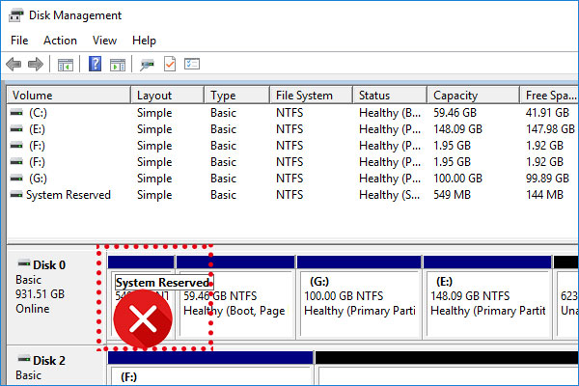Select the (G:) 100.00 GB partition block
Viewport: 579px width, 386px height.
(x=359, y=297)
